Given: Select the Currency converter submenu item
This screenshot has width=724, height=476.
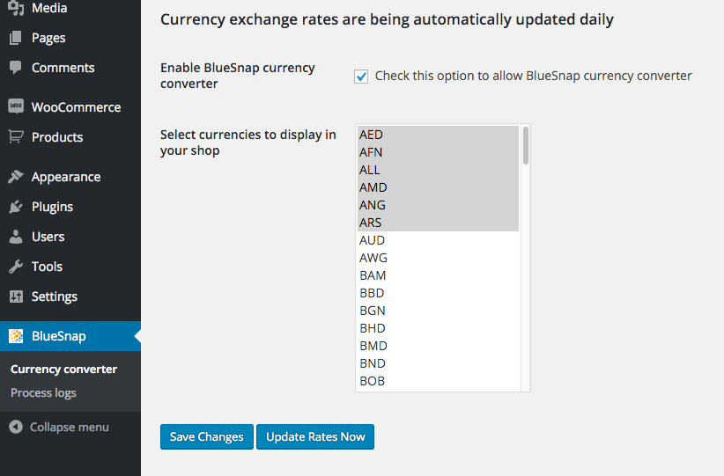Looking at the screenshot, I should (63, 369).
